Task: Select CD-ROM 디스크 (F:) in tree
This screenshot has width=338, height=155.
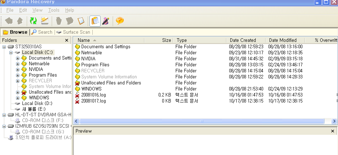Action: (43, 121)
